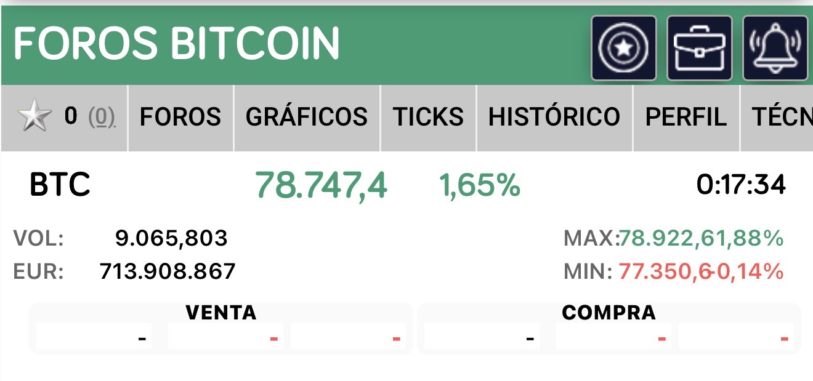Viewport: 813px width, 381px height.
Task: Tap the first VENTA order cell
Action: [x=94, y=337]
